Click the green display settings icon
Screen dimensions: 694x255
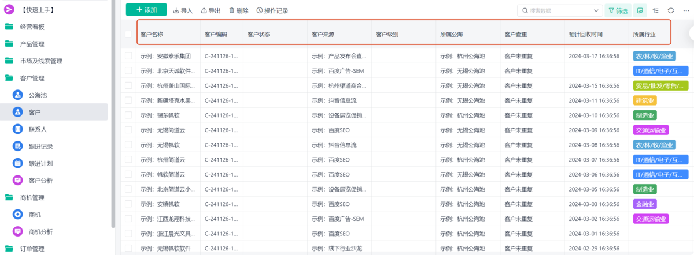click(x=640, y=10)
